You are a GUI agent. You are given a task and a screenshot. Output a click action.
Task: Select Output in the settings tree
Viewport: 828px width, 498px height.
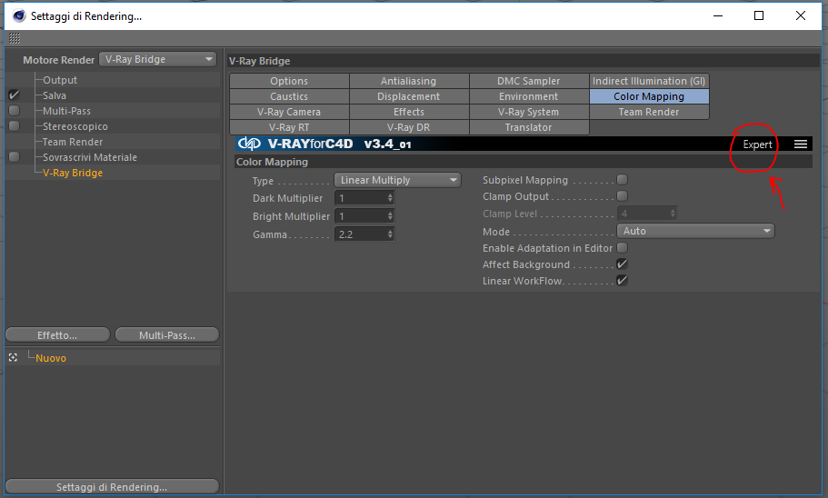point(60,80)
